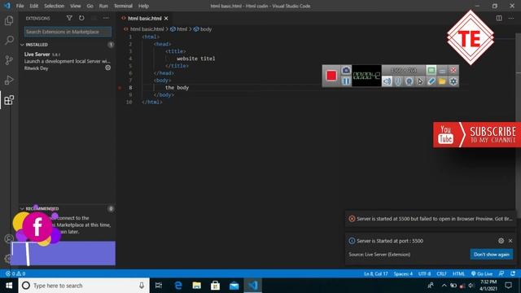Open recordings folder in recorder toolbar
This screenshot has height=293, width=521.
tap(442, 81)
